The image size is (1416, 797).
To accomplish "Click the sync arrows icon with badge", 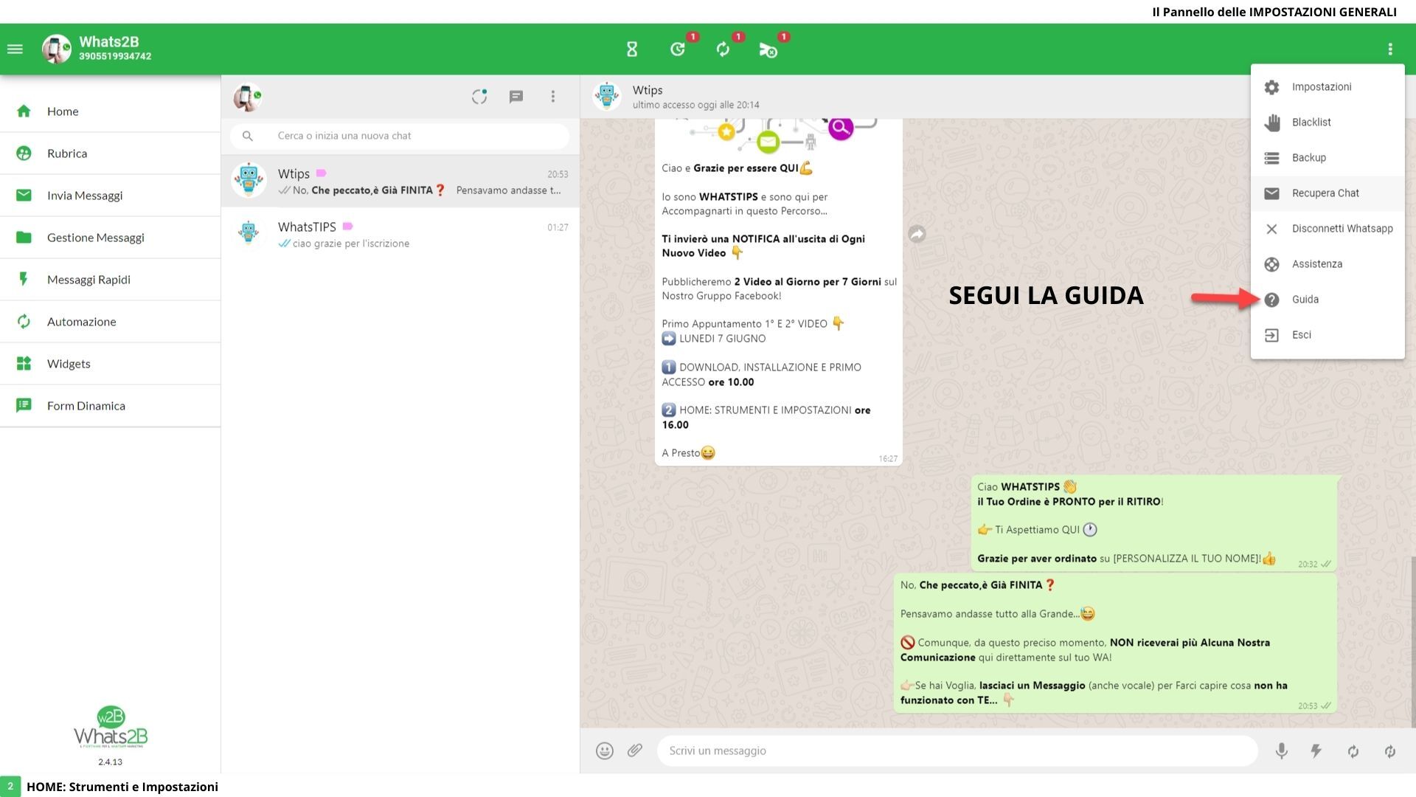I will [x=723, y=49].
